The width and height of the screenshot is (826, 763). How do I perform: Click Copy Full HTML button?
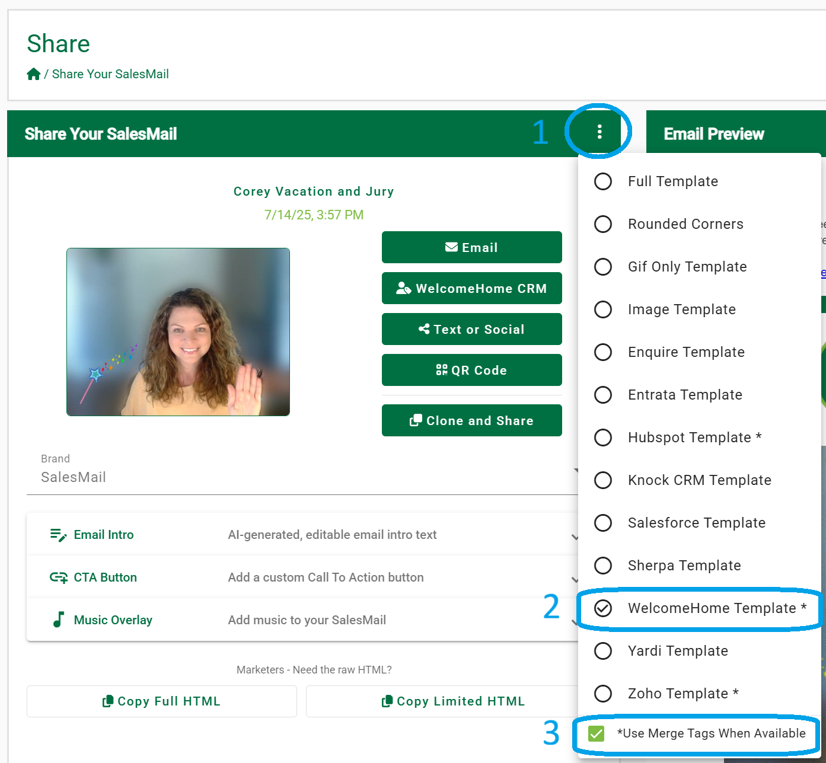pos(161,701)
